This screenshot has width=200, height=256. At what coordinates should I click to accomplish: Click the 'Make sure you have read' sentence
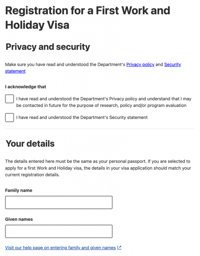tap(65, 64)
